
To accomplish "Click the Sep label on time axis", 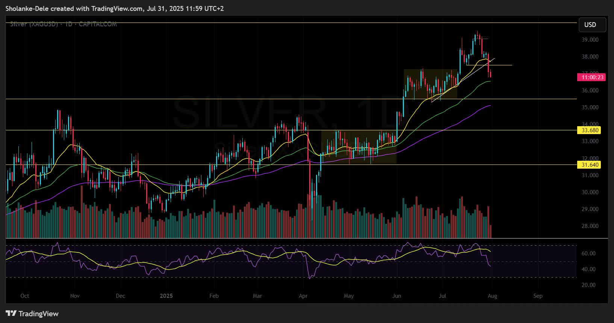I will [538, 296].
